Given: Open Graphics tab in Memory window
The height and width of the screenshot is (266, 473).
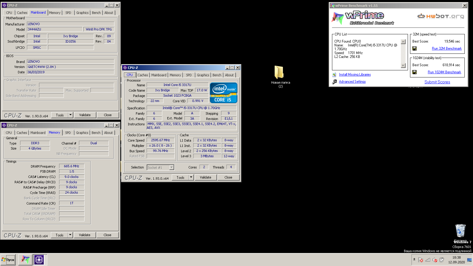Looking at the screenshot, I should click(x=82, y=133).
